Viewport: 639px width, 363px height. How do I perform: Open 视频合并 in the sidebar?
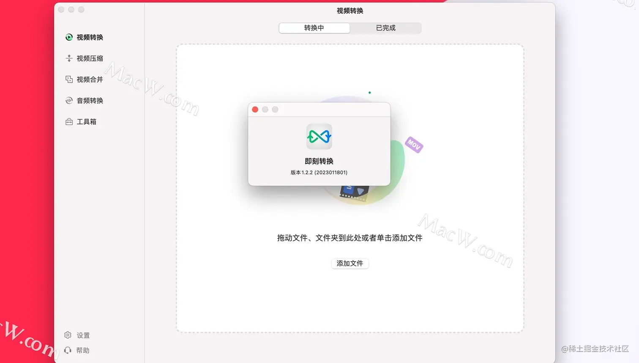(x=90, y=80)
